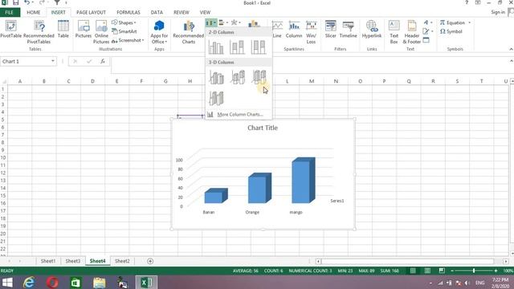This screenshot has width=514, height=289.
Task: Click the Insert Function fx button
Action: pos(103,61)
